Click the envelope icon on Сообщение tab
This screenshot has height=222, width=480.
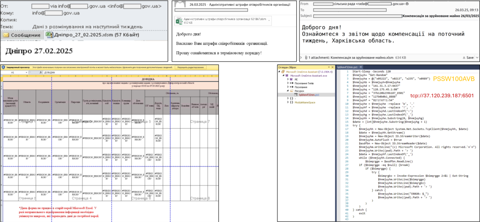pyautogui.click(x=6, y=35)
